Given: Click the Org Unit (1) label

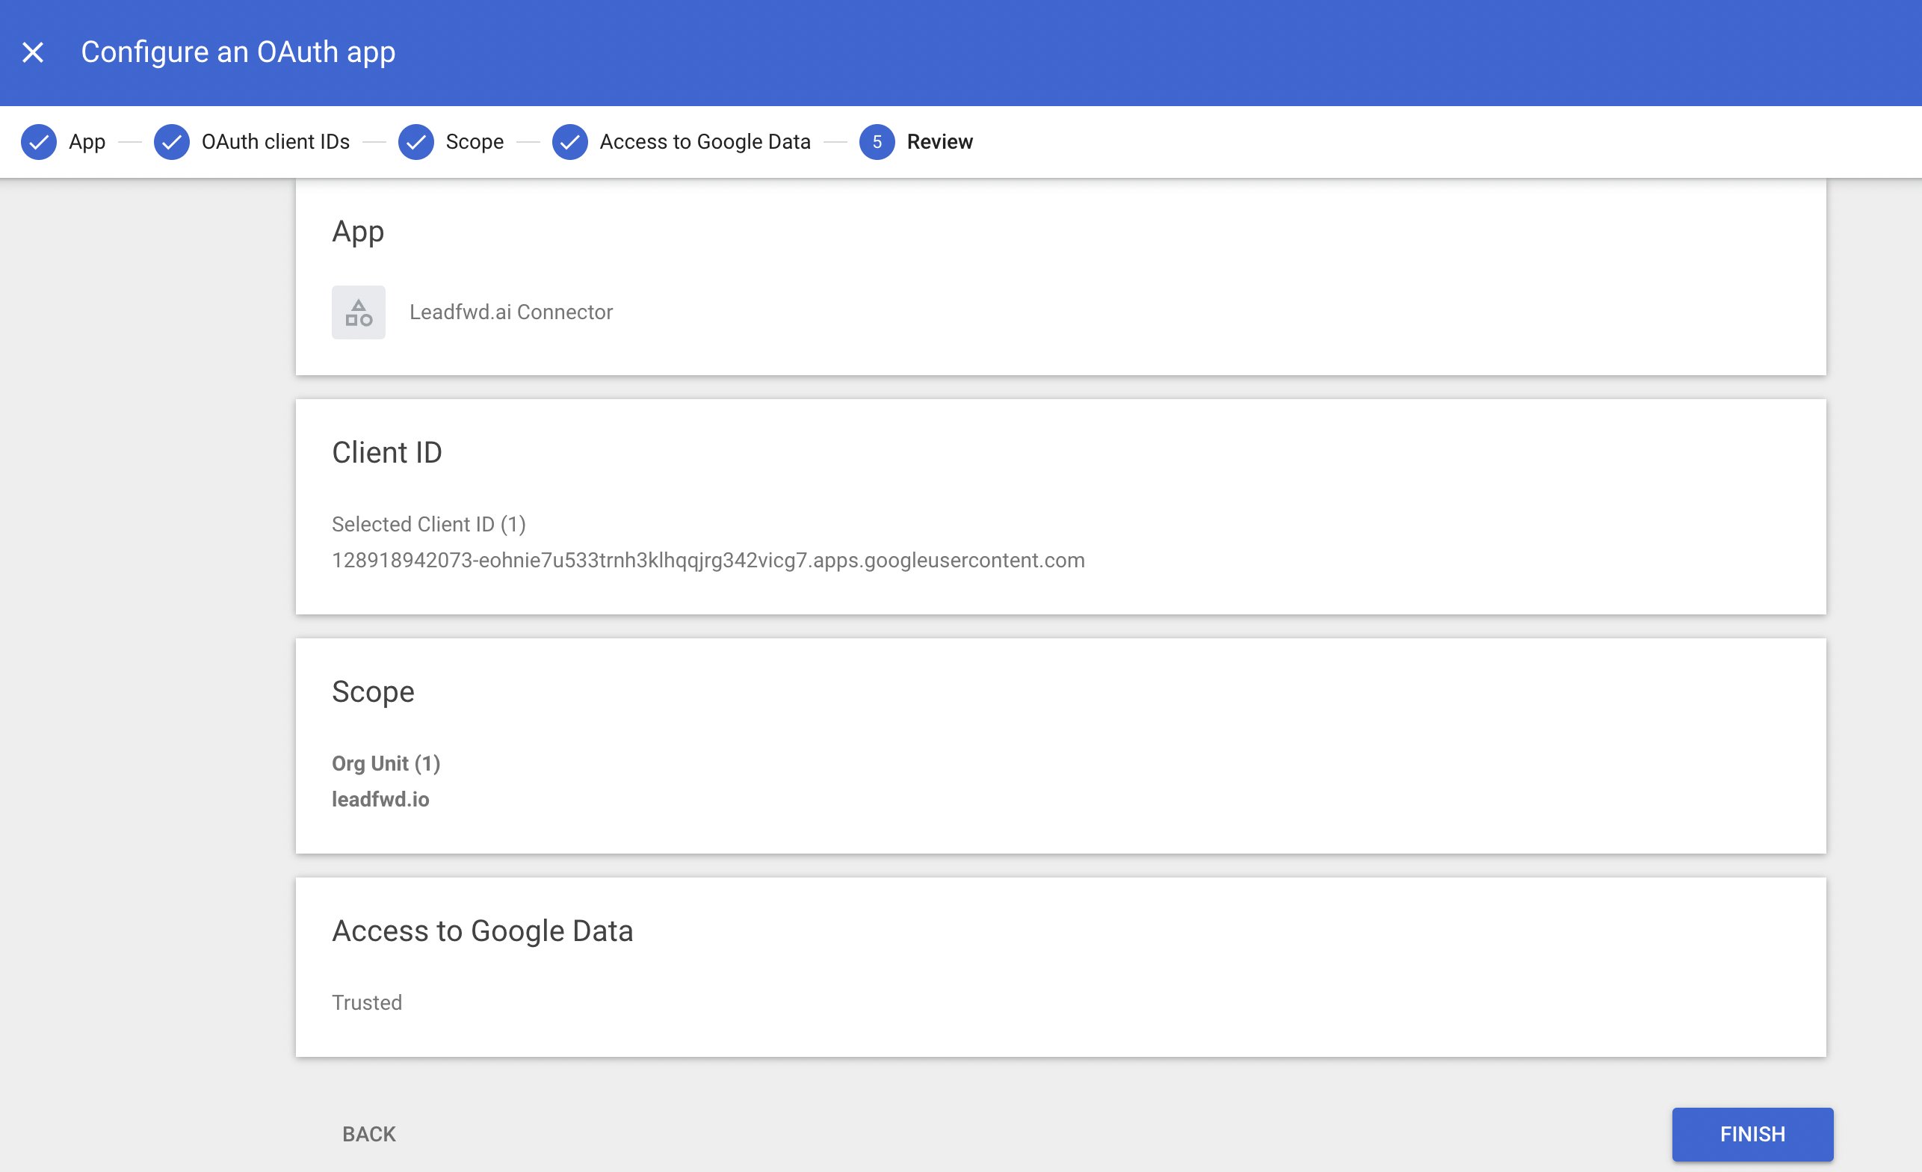Looking at the screenshot, I should point(386,763).
